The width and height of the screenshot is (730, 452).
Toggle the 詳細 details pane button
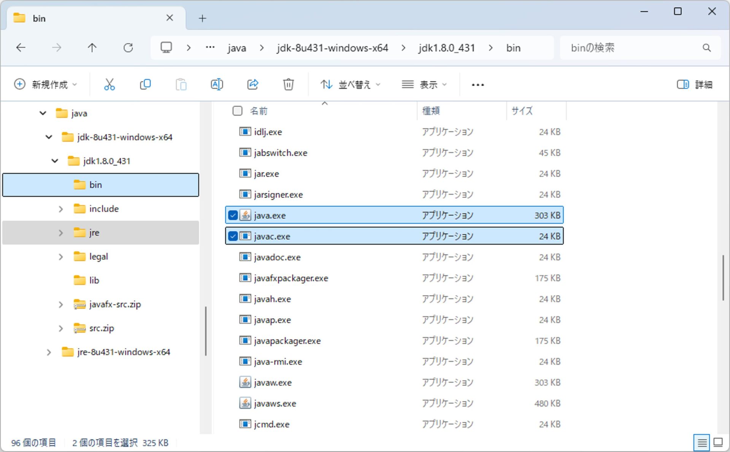[x=695, y=84]
